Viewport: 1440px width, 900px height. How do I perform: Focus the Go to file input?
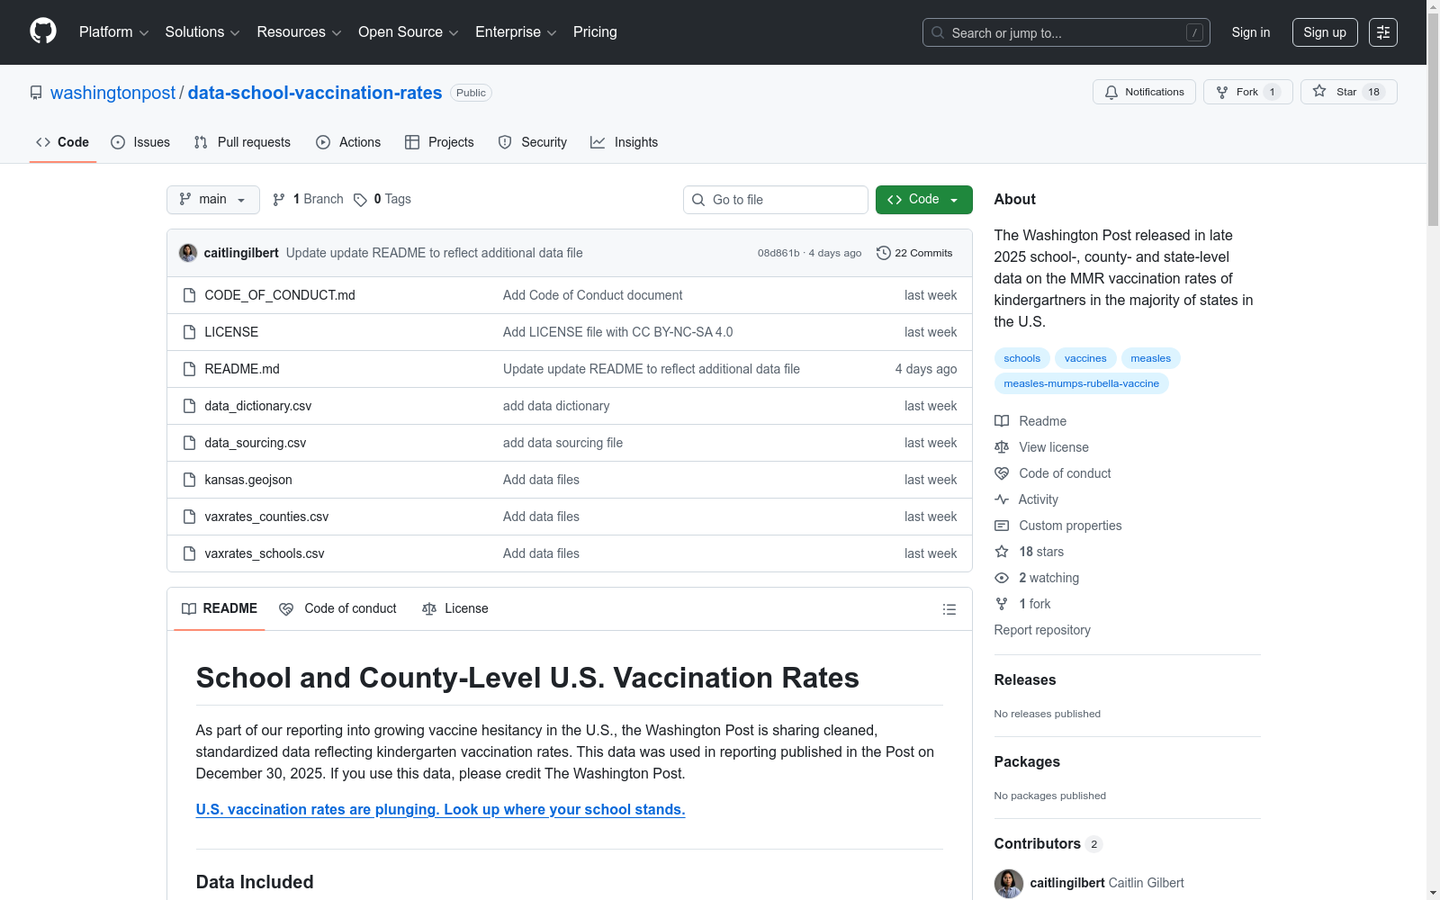coord(776,200)
